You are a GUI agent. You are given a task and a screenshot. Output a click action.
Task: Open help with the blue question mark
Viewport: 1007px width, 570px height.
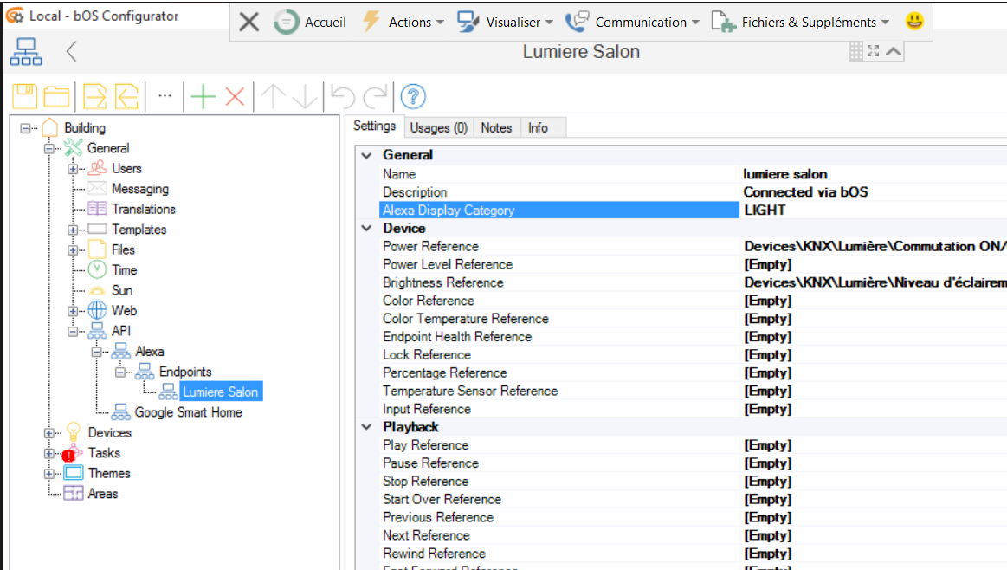(414, 96)
